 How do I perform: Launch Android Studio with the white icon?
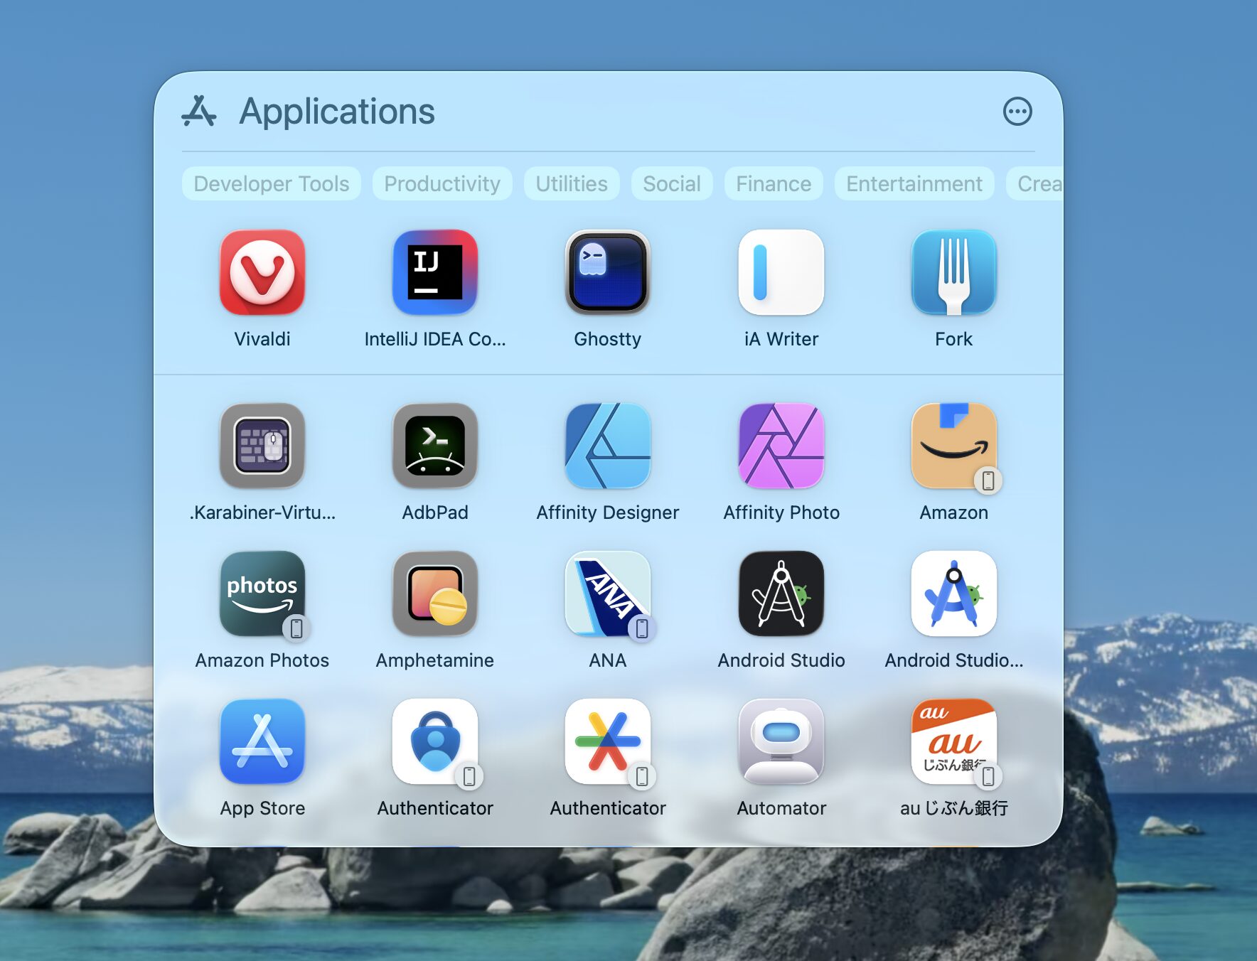coord(954,594)
